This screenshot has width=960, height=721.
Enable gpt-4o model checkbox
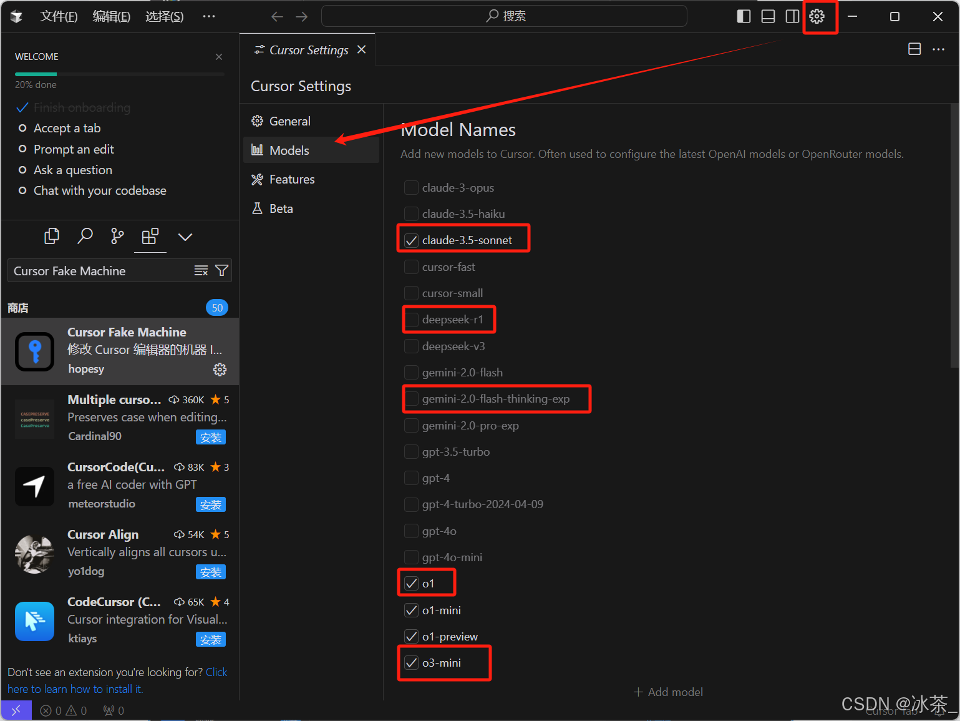(x=411, y=531)
